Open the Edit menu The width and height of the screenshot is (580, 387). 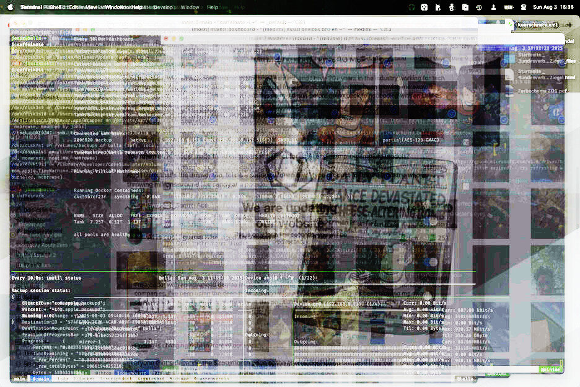(74, 7)
